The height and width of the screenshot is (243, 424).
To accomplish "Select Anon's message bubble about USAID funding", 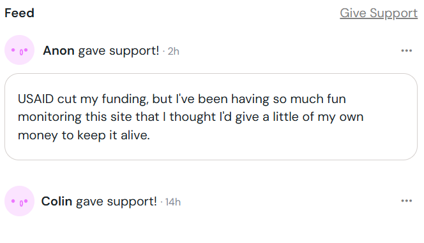I will [x=211, y=116].
